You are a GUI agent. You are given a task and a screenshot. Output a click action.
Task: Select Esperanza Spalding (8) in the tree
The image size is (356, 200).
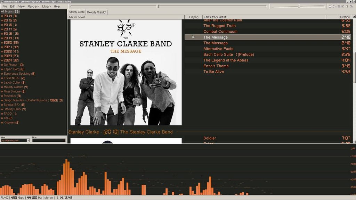pos(19,74)
